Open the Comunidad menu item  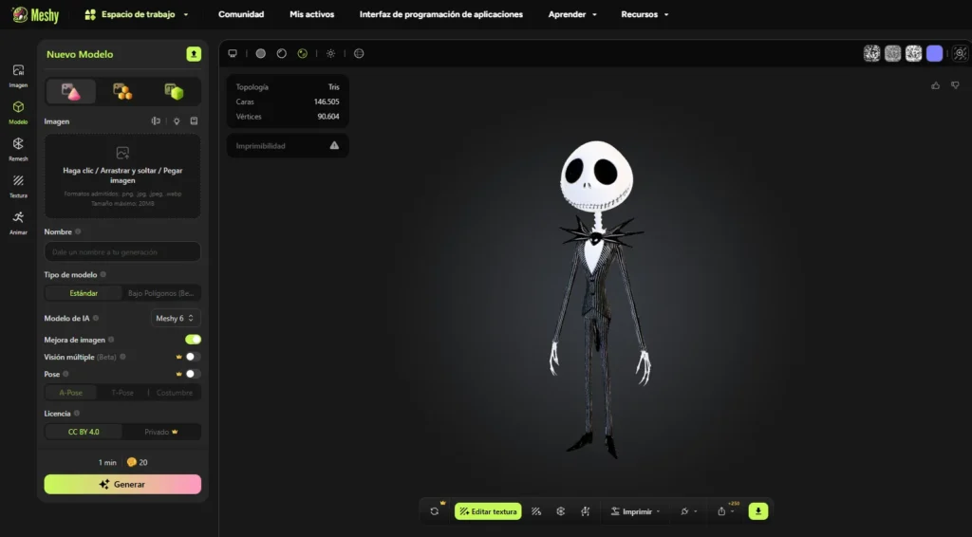tap(241, 15)
